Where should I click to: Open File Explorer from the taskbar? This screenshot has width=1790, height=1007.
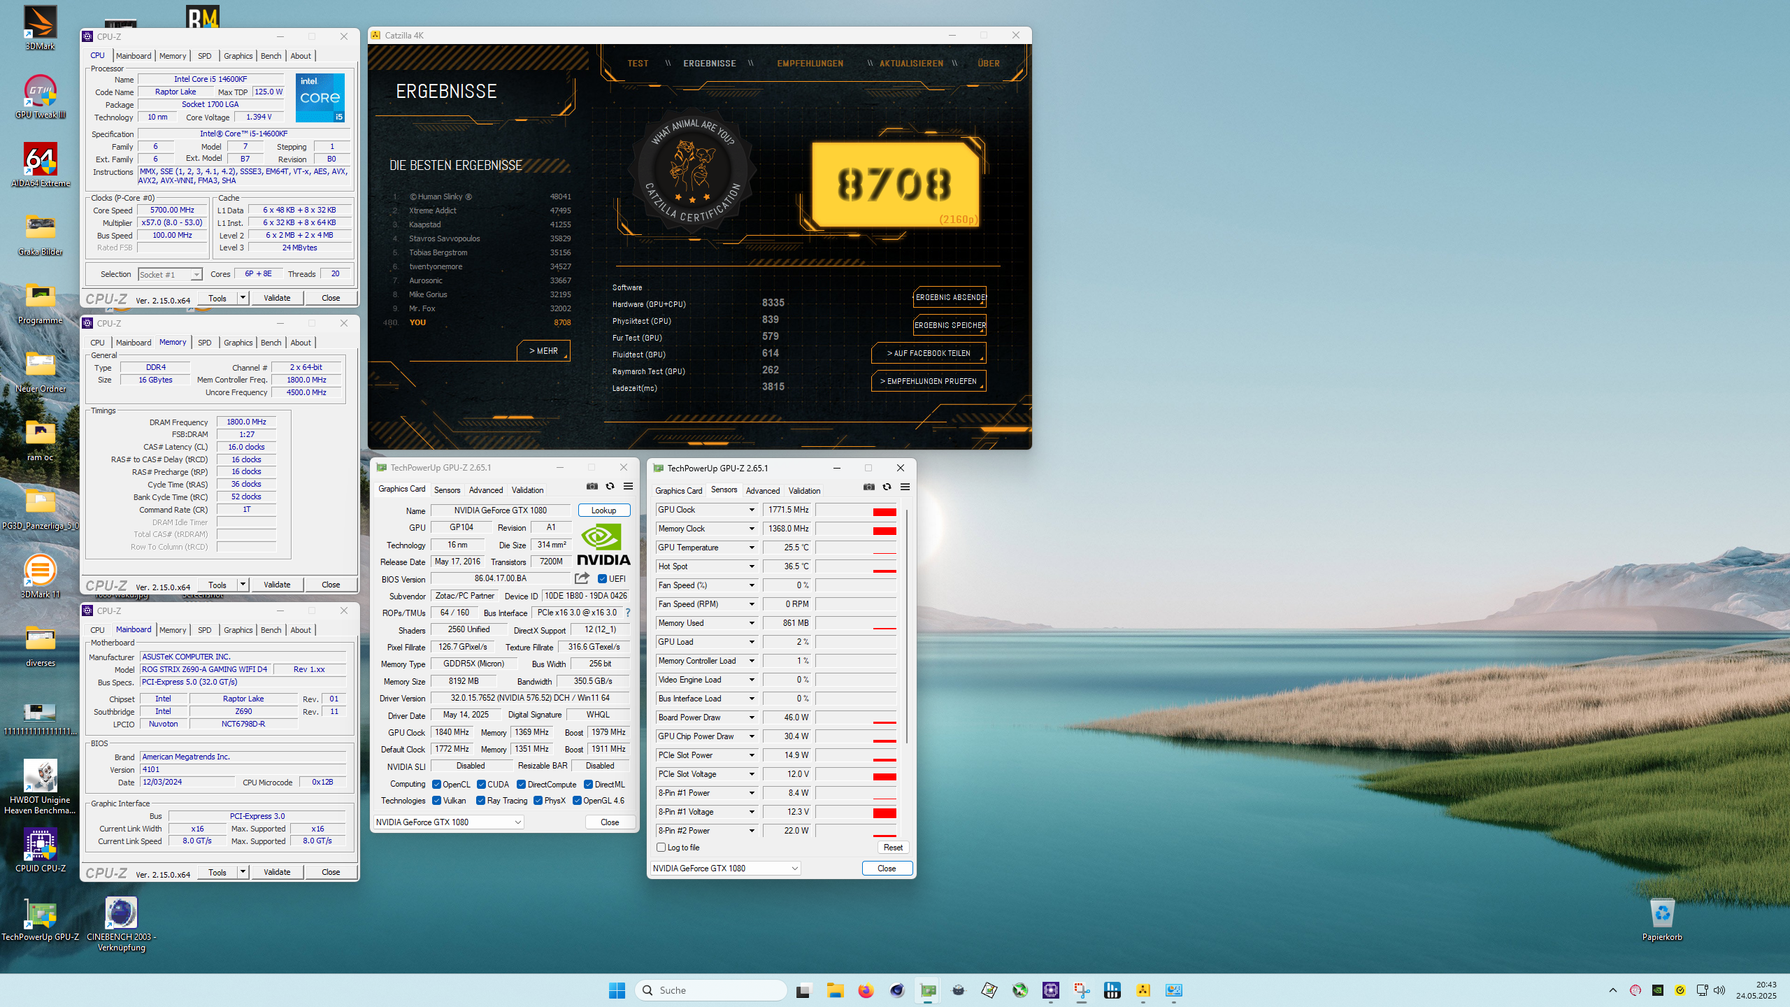point(835,990)
